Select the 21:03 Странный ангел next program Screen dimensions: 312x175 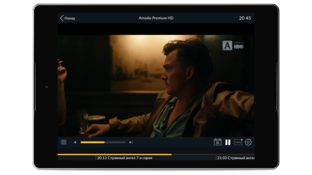tap(235, 158)
